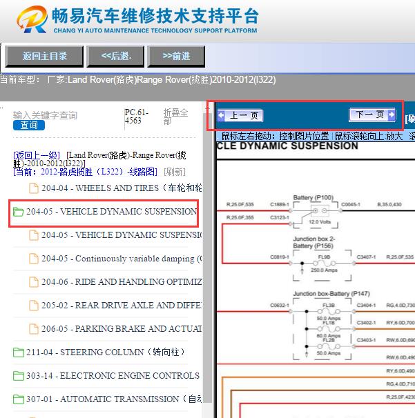
Task: Click the <<后退 back button
Action: coord(115,57)
